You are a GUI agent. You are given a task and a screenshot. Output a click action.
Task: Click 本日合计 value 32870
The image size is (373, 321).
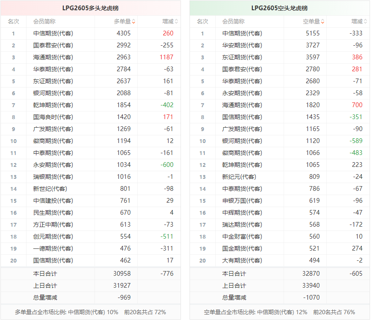pos(311,274)
